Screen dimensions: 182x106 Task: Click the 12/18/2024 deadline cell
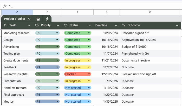coord(107,74)
